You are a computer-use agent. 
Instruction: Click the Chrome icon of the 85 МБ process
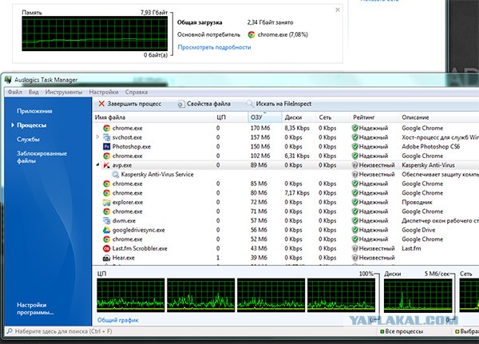pyautogui.click(x=106, y=184)
